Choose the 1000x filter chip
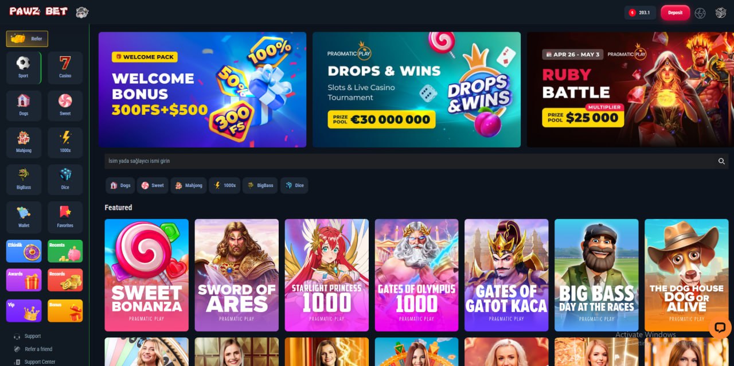The width and height of the screenshot is (734, 366). pyautogui.click(x=224, y=185)
